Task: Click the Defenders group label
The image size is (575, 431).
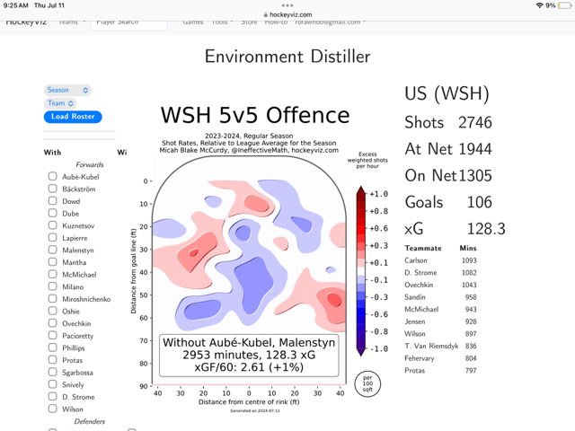Action: (90, 421)
